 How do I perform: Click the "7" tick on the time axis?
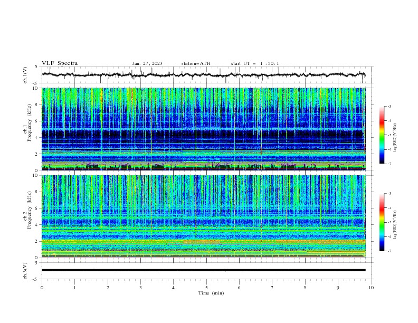[x=272, y=288]
